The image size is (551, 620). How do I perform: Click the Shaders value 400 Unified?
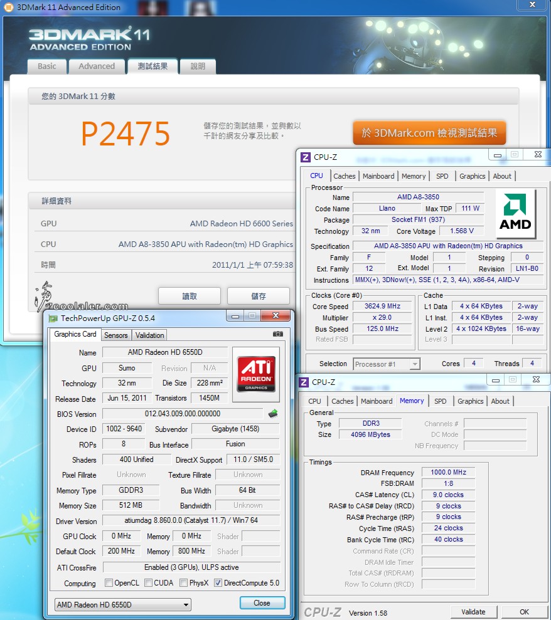(x=136, y=460)
